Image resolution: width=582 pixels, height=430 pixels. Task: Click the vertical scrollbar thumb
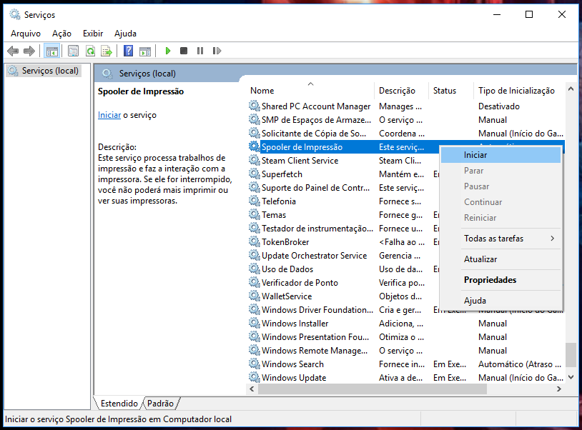pos(571,355)
